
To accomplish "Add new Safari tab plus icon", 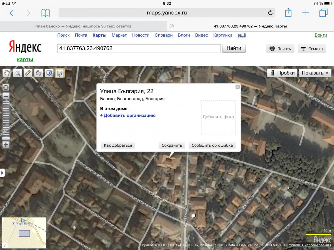I will [306, 13].
